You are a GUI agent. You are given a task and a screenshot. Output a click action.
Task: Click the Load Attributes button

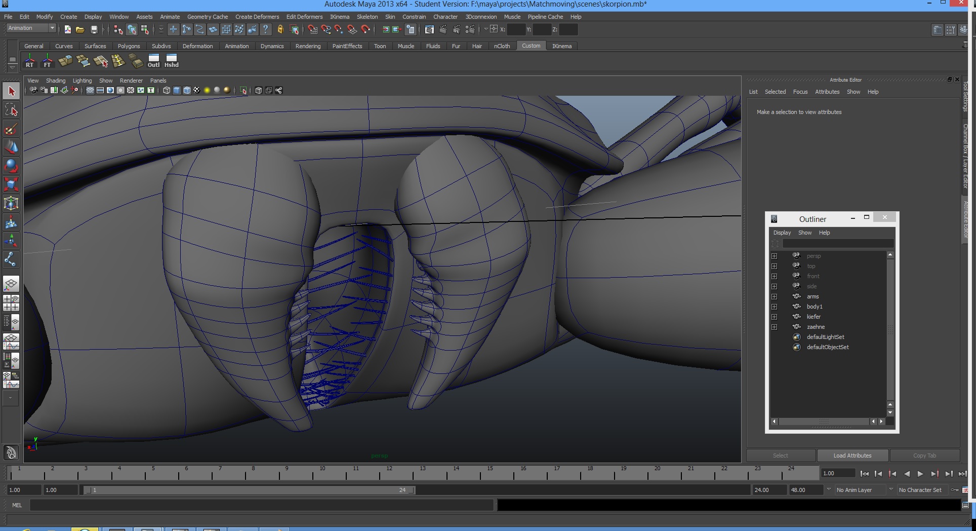pos(852,456)
